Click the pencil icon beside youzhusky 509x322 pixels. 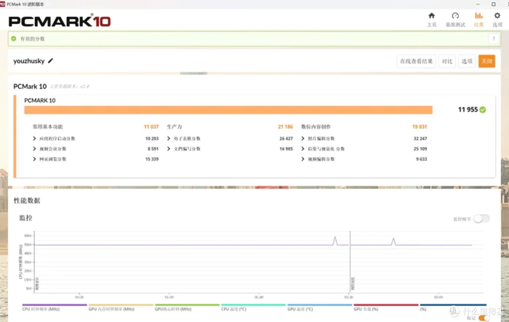click(x=50, y=61)
